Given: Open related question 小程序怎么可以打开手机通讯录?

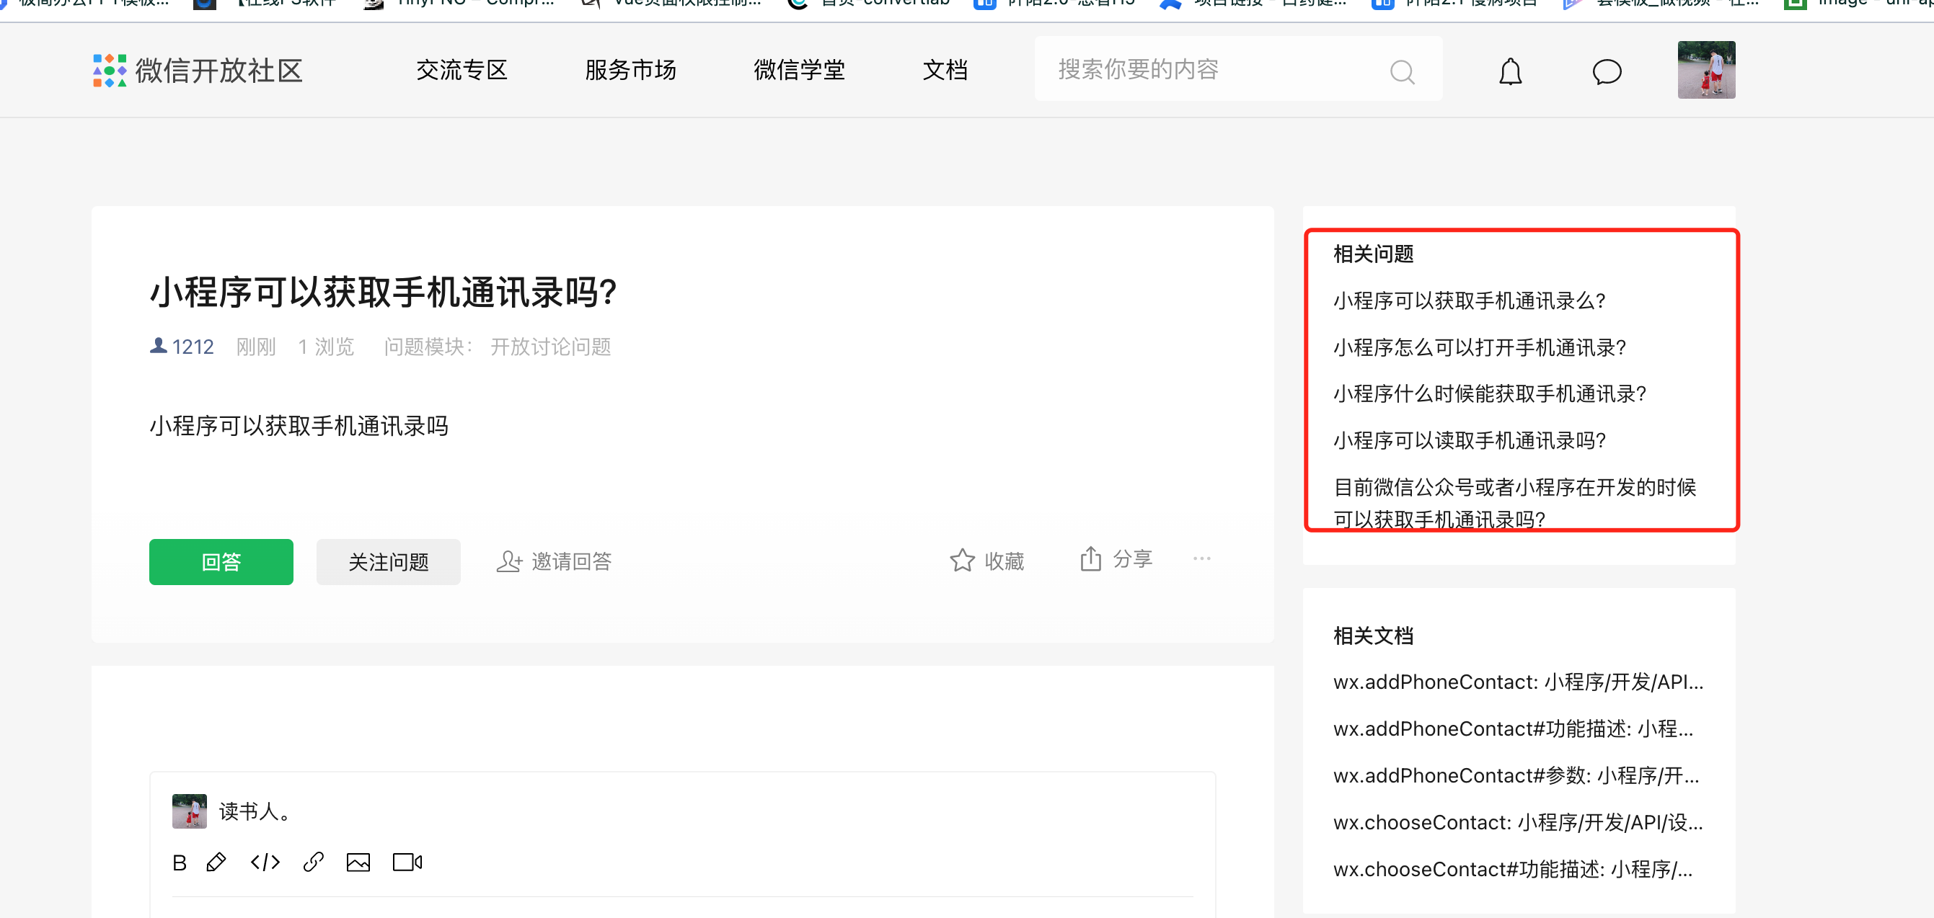Looking at the screenshot, I should click(1479, 347).
